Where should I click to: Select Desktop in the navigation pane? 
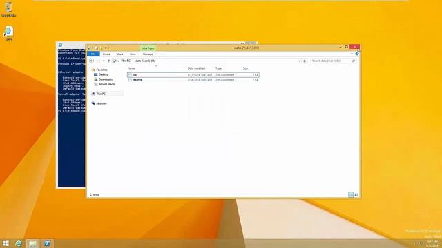[x=104, y=74]
